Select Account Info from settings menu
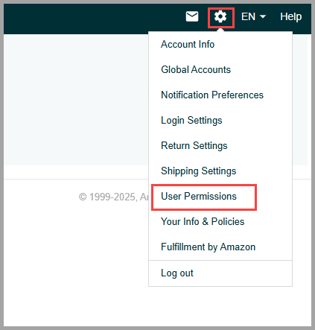The height and width of the screenshot is (330, 315). (x=188, y=45)
